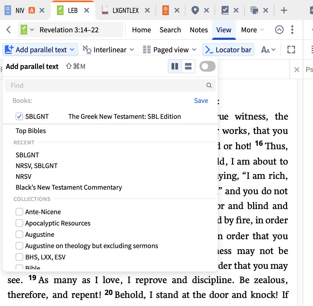Go back with the left arrow
Image resolution: width=313 pixels, height=306 pixels.
coord(8,30)
